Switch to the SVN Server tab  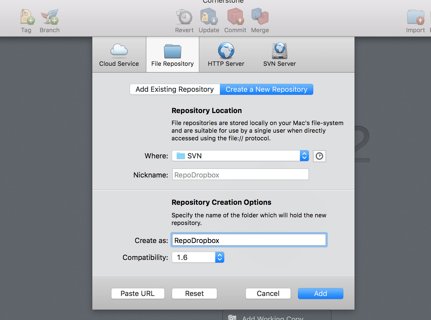click(x=279, y=55)
